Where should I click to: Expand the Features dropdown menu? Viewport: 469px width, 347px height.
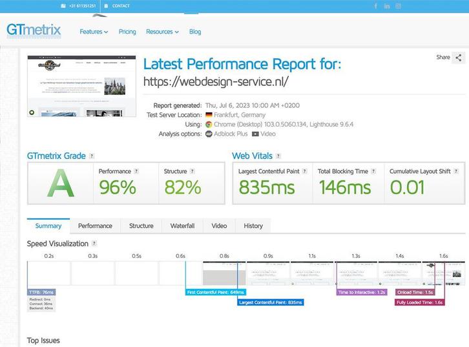(94, 32)
